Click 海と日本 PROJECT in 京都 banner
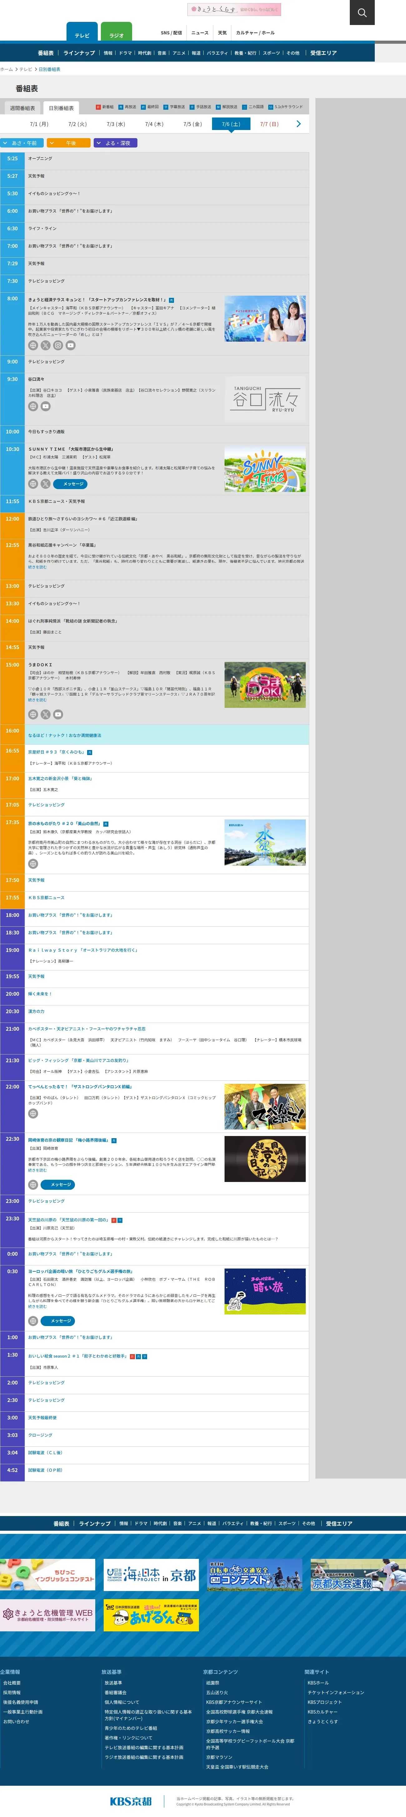The width and height of the screenshot is (406, 1817). click(x=151, y=1574)
